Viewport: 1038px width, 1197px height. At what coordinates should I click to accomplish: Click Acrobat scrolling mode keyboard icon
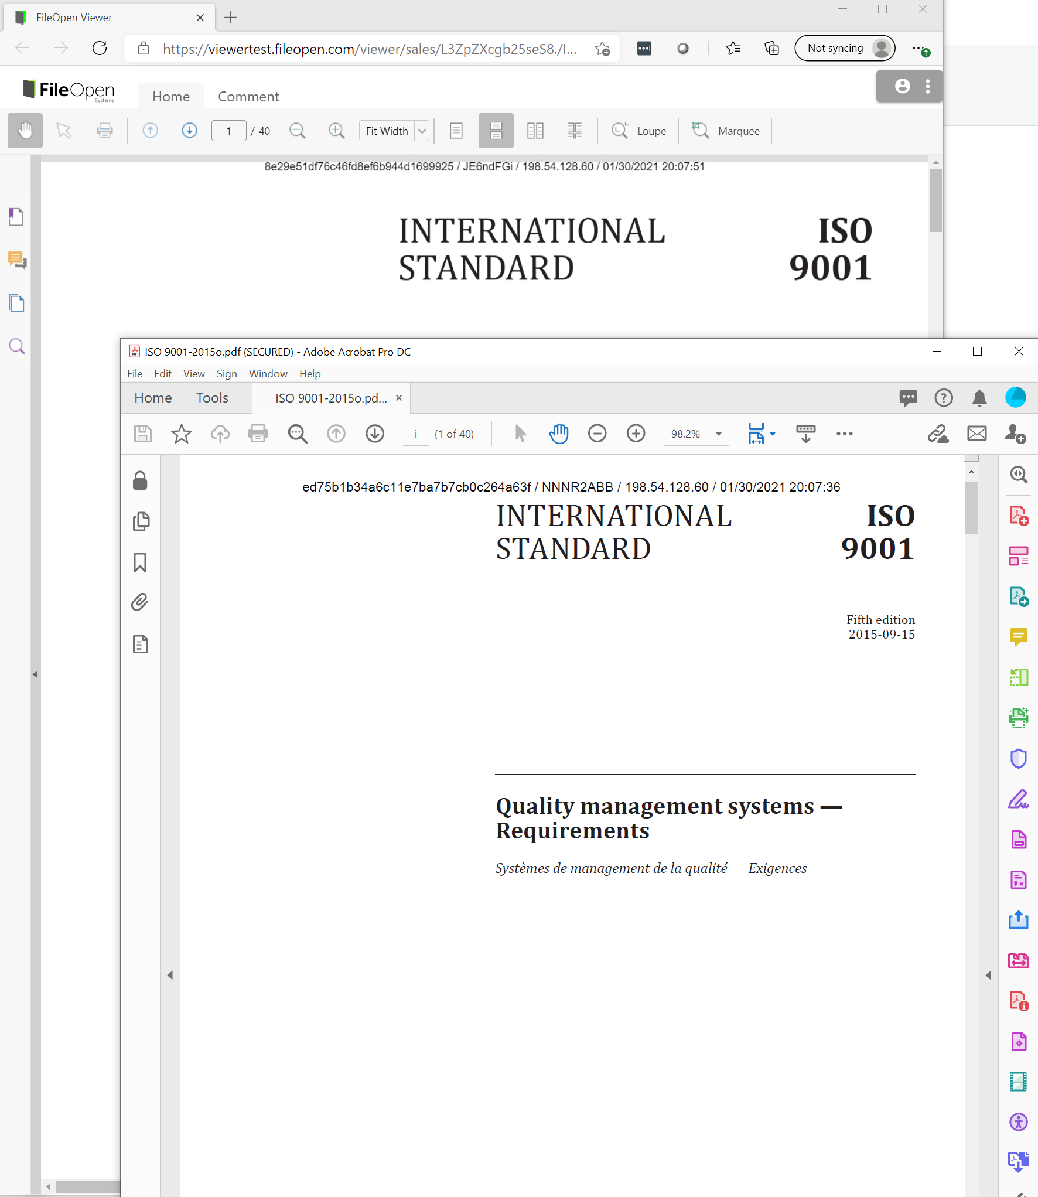(806, 434)
